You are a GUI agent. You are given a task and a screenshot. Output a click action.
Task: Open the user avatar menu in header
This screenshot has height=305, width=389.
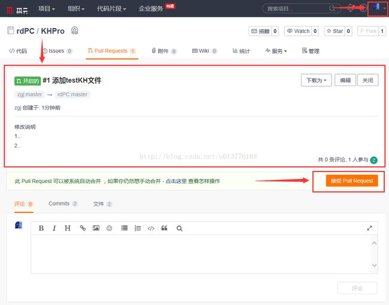pos(378,8)
